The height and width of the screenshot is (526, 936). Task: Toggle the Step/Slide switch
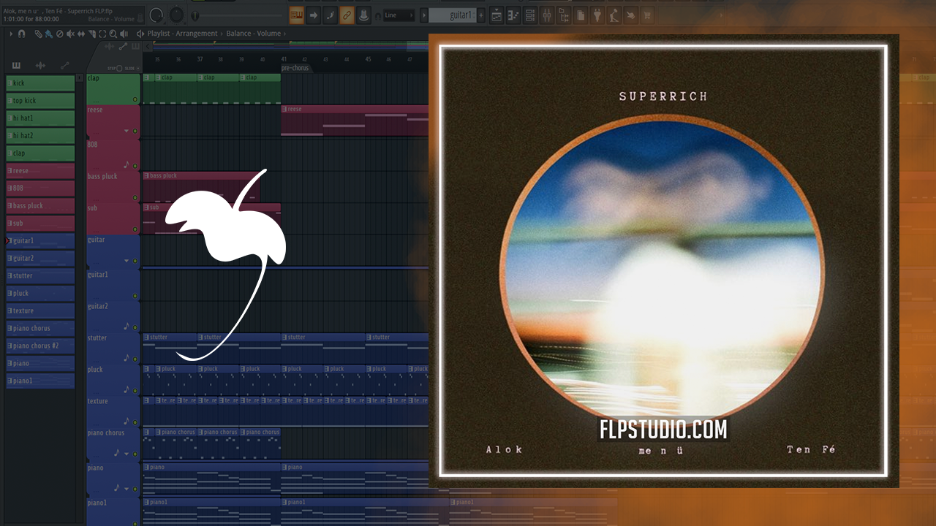[119, 68]
